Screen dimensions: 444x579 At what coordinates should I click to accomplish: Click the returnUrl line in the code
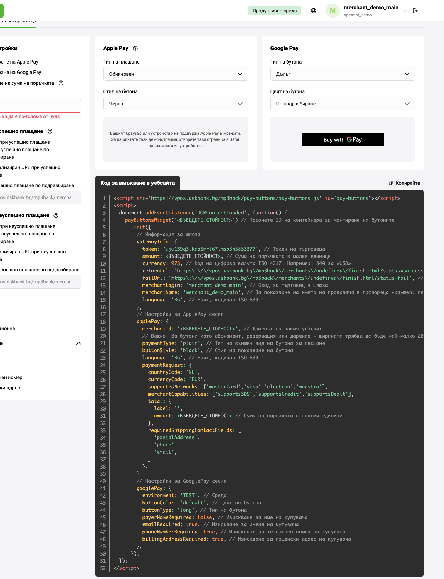coord(283,271)
